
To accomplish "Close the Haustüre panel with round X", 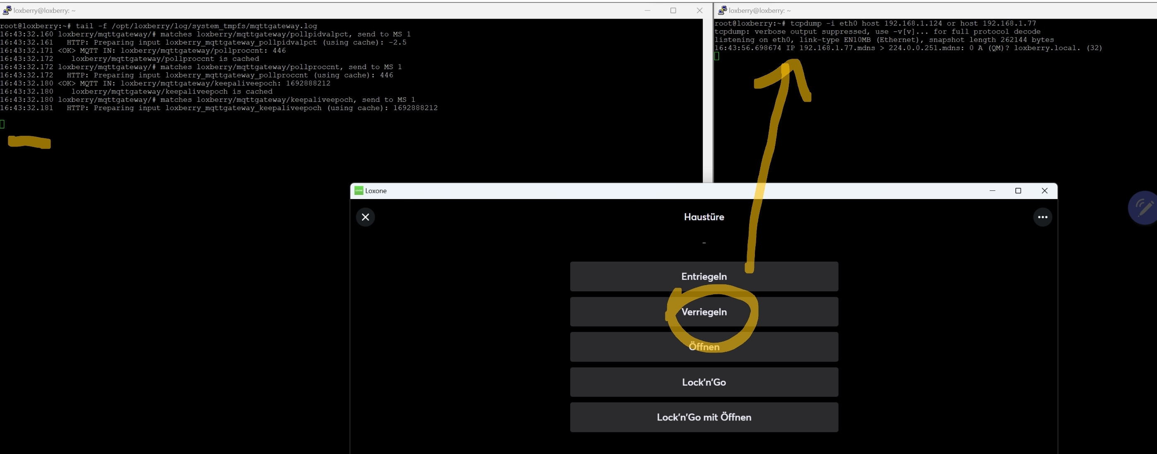I will point(365,217).
